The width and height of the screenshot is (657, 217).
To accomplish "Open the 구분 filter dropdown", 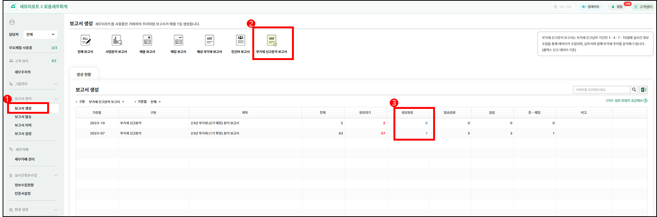I will coord(107,102).
